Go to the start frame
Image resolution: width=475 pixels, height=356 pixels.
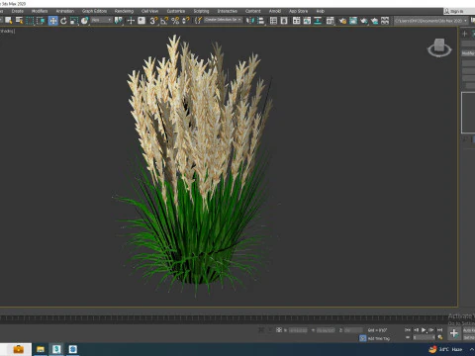click(408, 330)
